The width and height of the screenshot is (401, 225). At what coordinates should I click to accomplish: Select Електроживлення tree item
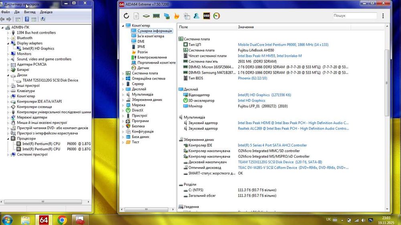coord(152,58)
